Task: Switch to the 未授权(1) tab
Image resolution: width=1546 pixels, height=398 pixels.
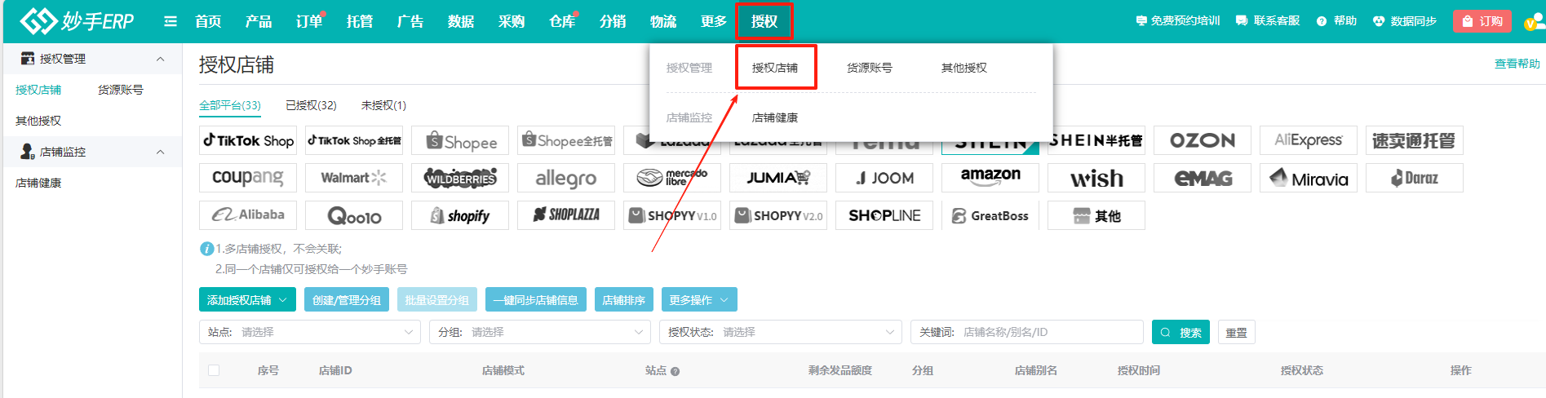Action: pyautogui.click(x=383, y=105)
